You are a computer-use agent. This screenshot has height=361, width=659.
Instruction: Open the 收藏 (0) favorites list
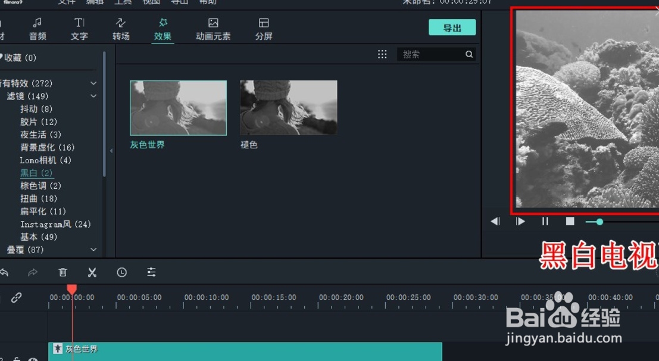19,58
